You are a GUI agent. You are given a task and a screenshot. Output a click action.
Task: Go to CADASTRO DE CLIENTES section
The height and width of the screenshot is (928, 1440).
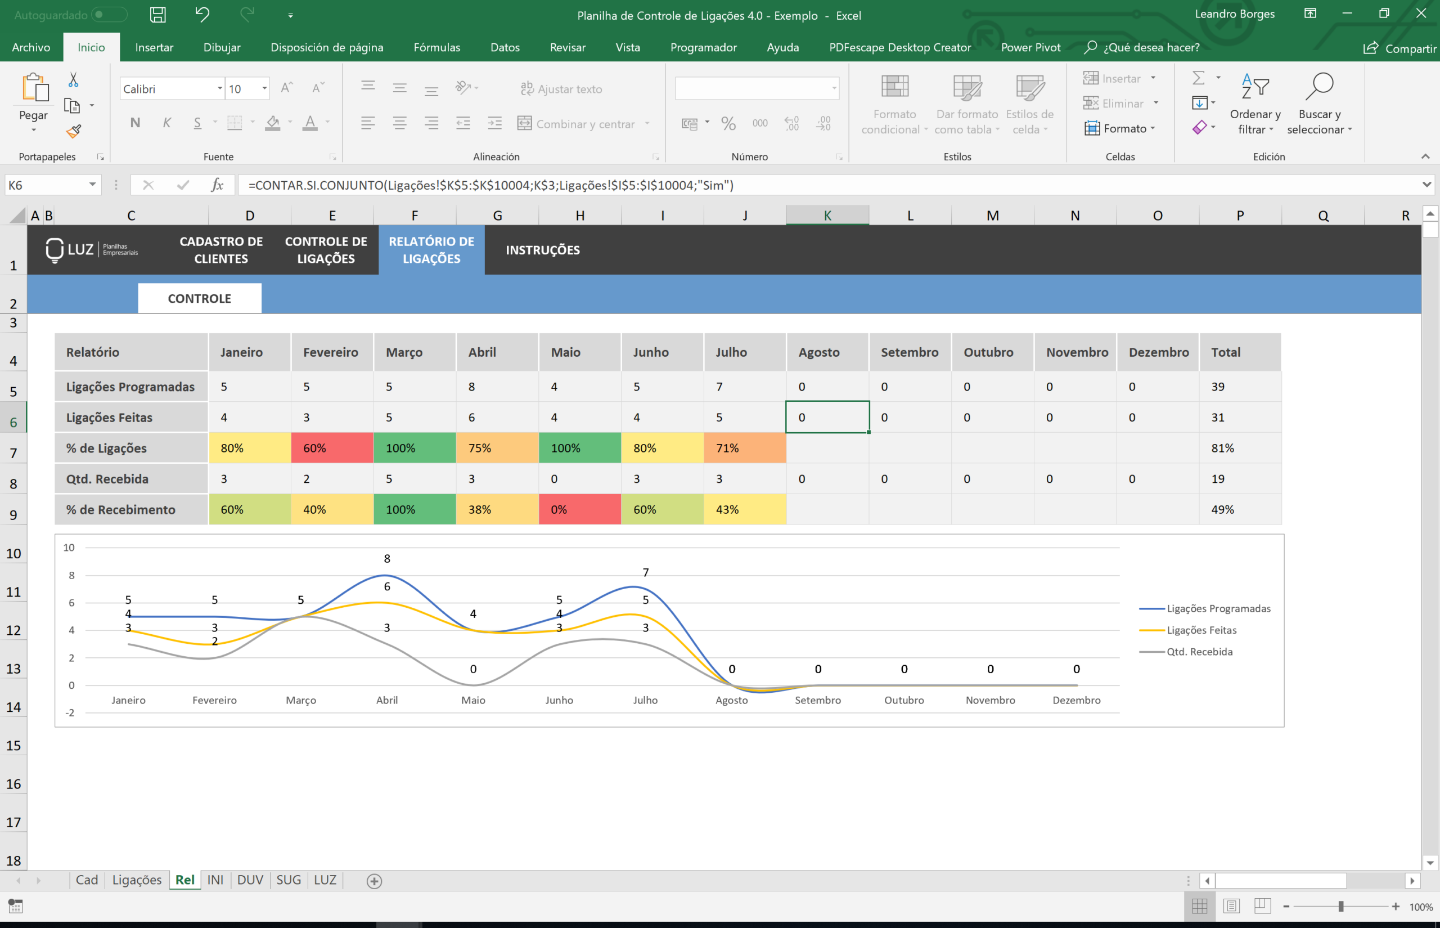click(x=221, y=250)
